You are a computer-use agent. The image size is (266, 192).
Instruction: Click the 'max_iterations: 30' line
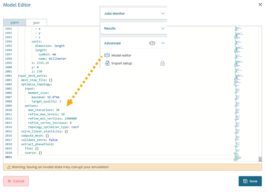pyautogui.click(x=44, y=110)
